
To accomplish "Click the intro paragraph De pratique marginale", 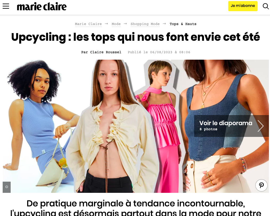I will point(136,208).
